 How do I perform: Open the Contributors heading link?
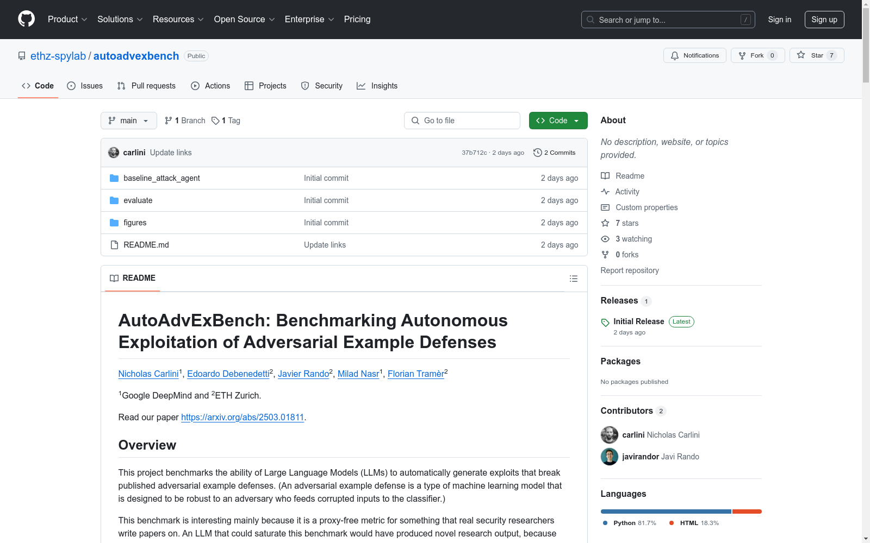[633, 411]
